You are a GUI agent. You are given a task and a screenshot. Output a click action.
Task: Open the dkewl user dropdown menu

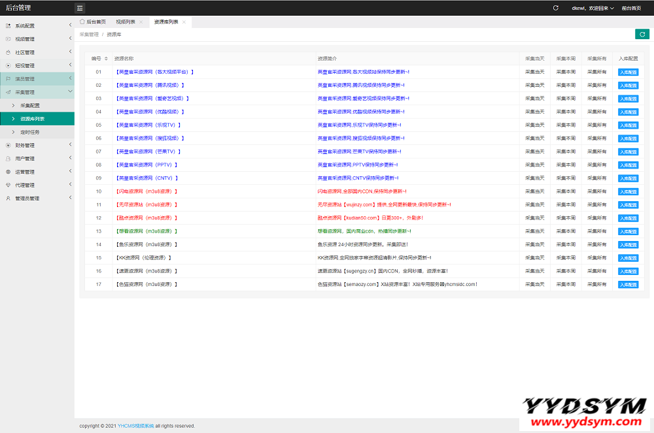pos(593,8)
